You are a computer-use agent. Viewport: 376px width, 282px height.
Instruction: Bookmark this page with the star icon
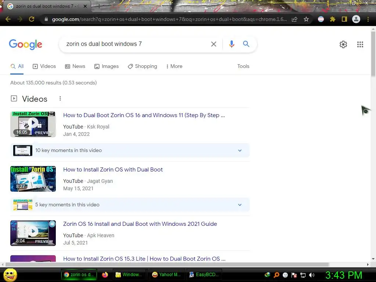(306, 19)
